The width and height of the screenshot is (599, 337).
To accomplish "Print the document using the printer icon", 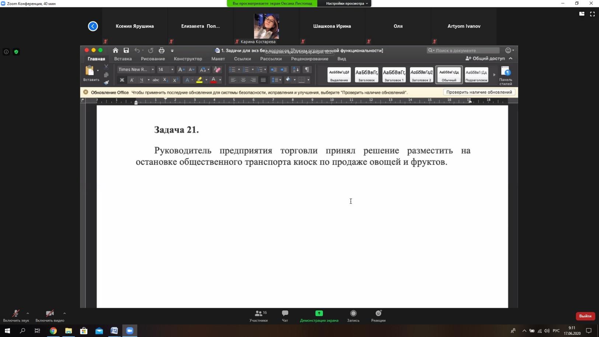I will (x=161, y=51).
